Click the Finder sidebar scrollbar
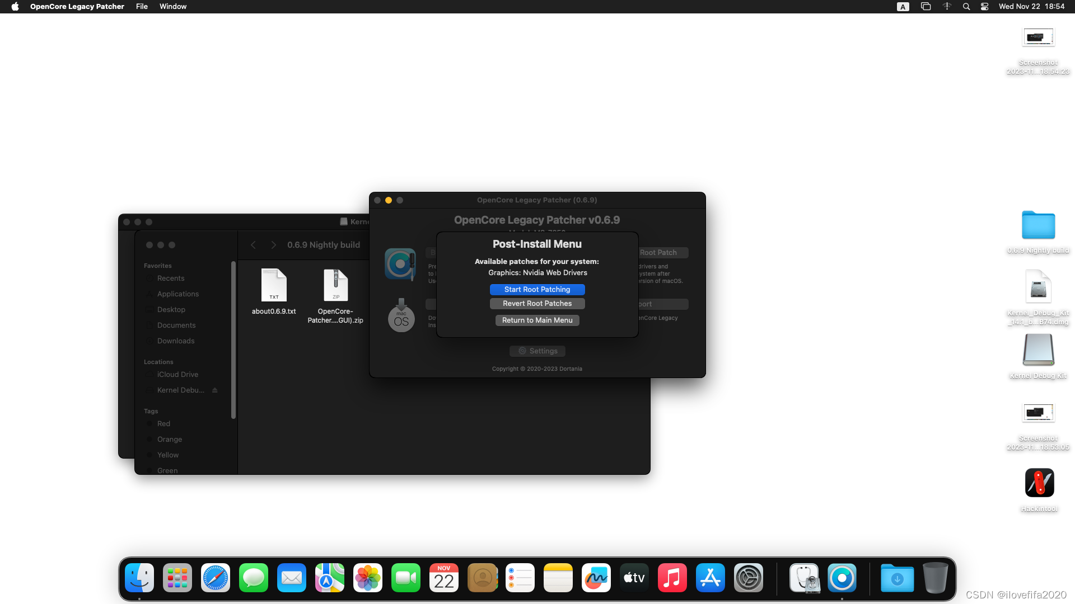This screenshot has height=604, width=1075. pos(233,339)
